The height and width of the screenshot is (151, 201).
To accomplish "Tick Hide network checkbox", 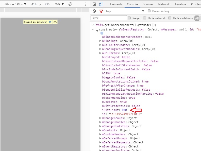I will (144, 18).
